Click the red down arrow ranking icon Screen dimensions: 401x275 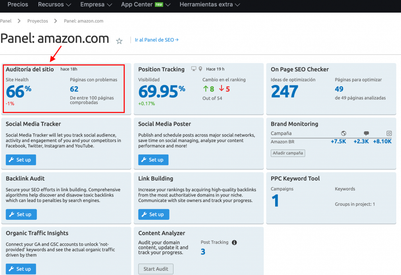[x=222, y=88]
